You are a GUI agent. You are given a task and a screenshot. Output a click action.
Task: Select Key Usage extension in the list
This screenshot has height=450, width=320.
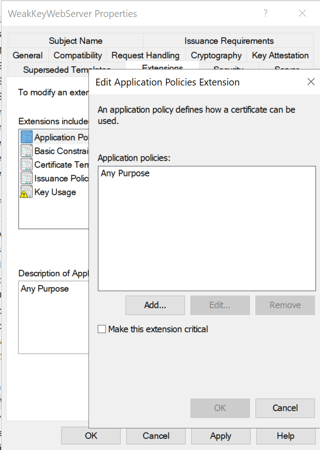tap(55, 192)
